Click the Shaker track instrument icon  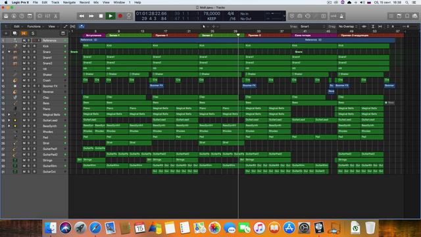point(15,74)
